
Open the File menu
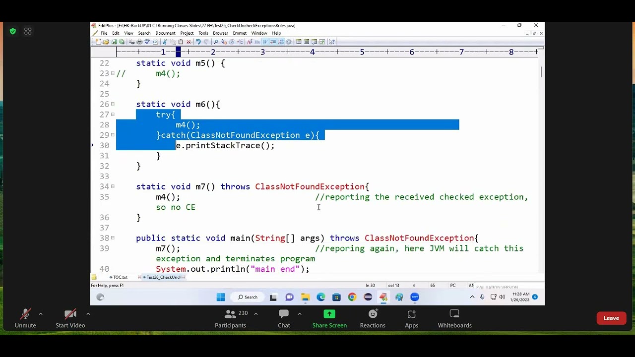pos(104,33)
